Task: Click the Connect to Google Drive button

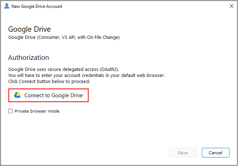Action: click(48, 95)
